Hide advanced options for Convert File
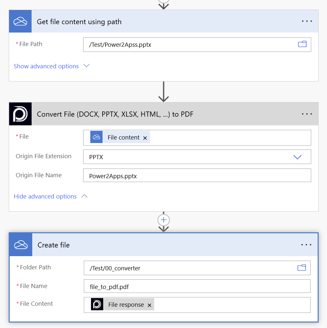Image resolution: width=327 pixels, height=328 pixels. (50, 196)
